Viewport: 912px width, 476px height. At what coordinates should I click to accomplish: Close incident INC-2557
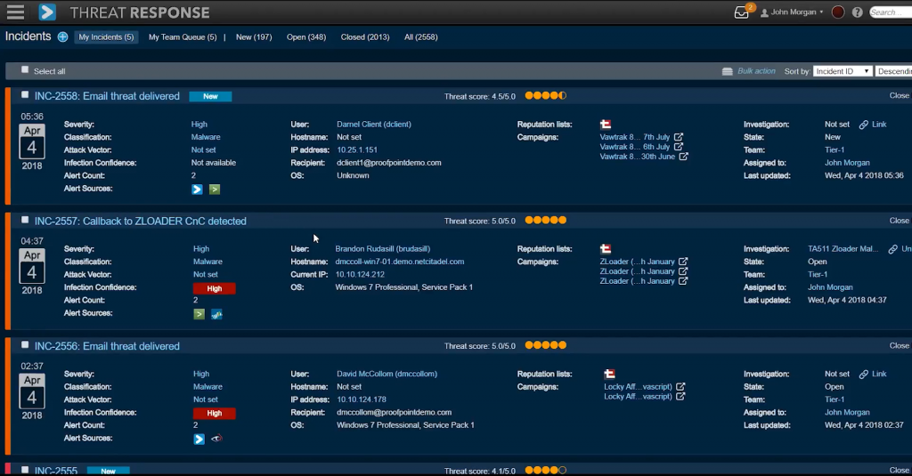point(900,221)
